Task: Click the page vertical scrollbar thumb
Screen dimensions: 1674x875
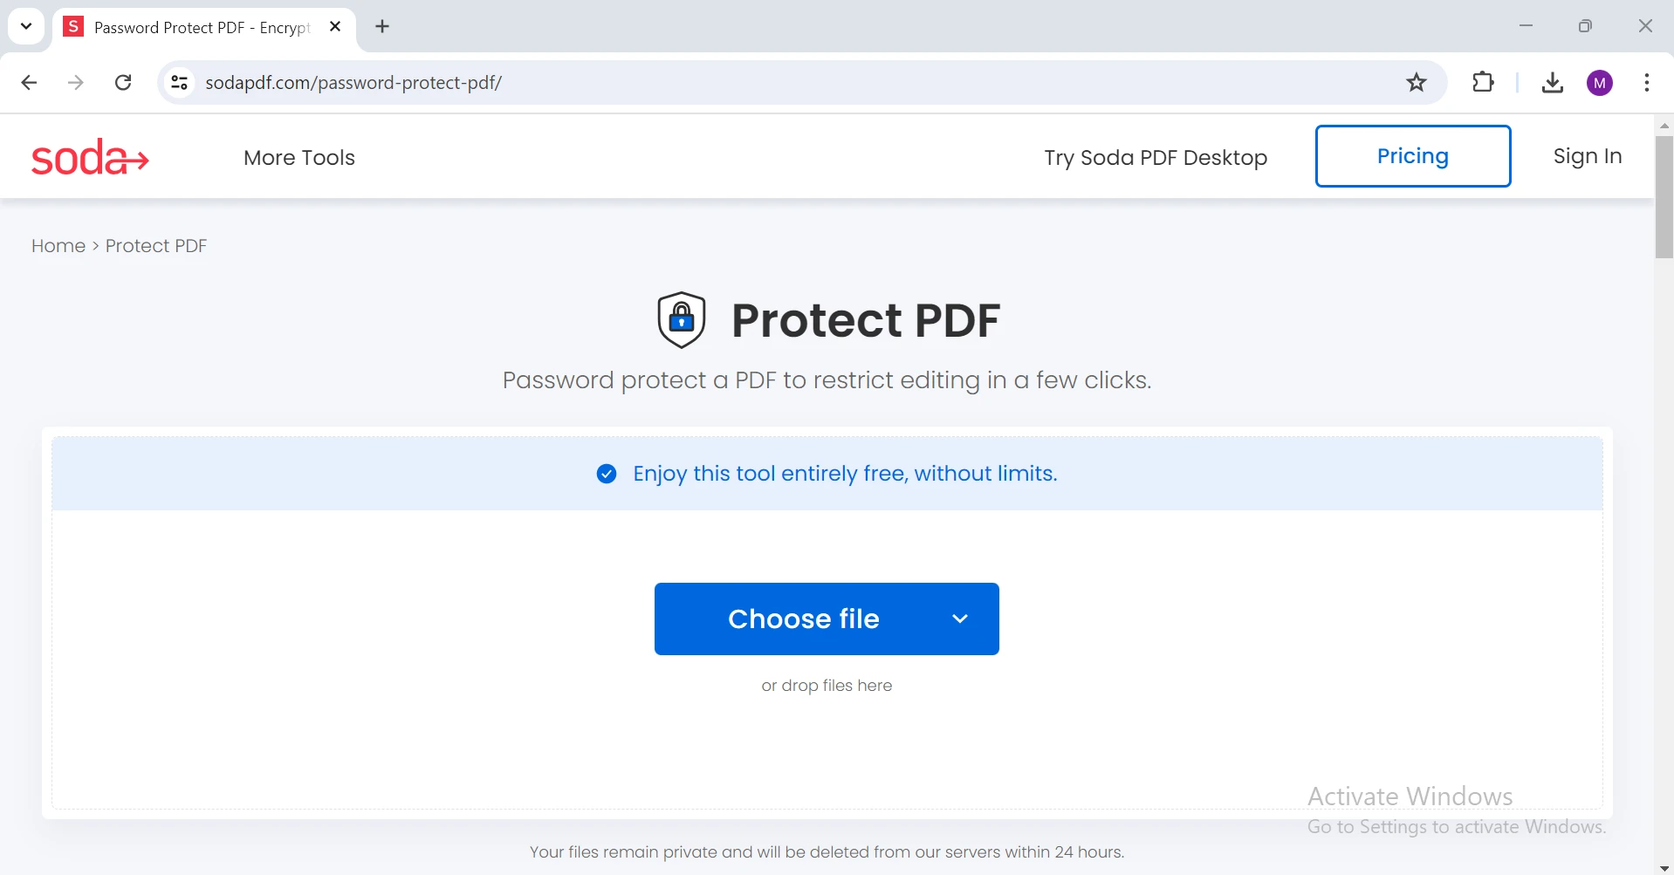Action: pos(1664,197)
